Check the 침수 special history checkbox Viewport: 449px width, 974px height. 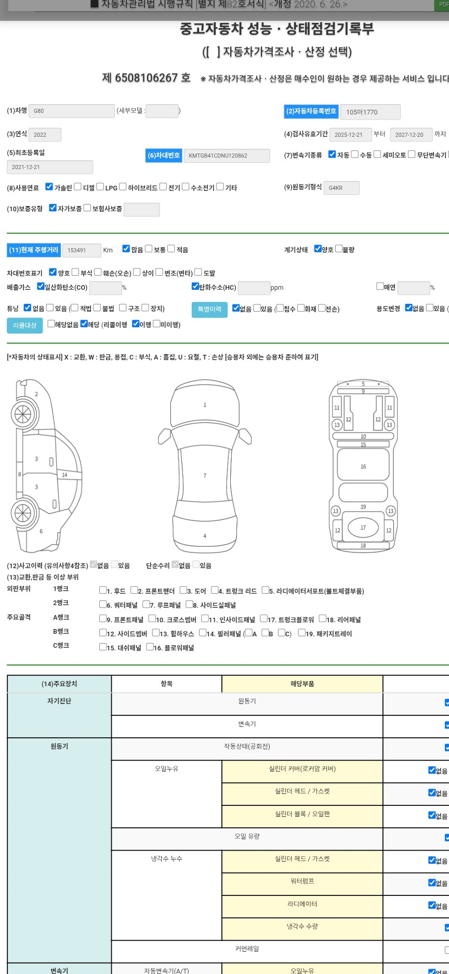pos(280,308)
